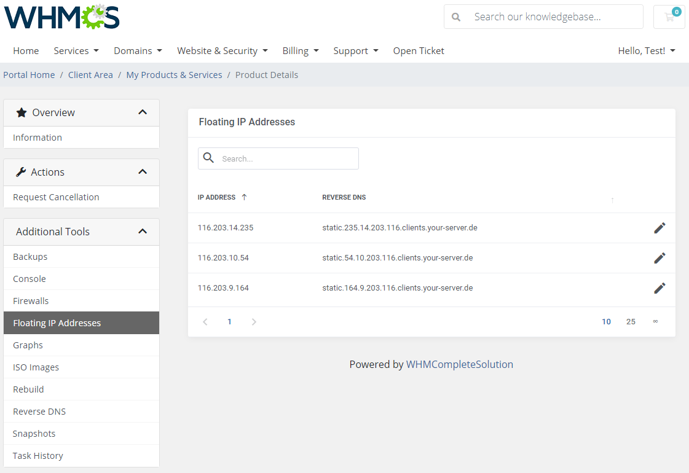Viewport: 689px width, 473px height.
Task: Open Website & Security dropdown
Action: pos(222,51)
